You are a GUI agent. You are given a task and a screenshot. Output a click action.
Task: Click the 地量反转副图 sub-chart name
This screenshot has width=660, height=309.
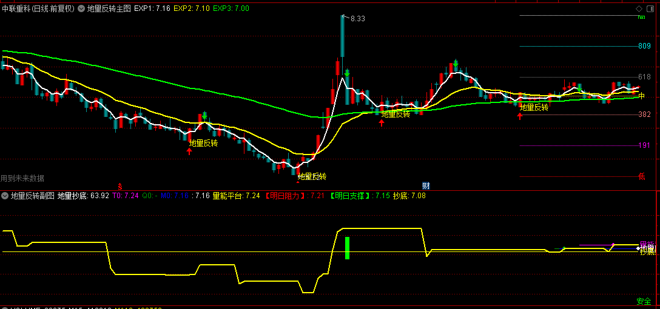click(33, 196)
